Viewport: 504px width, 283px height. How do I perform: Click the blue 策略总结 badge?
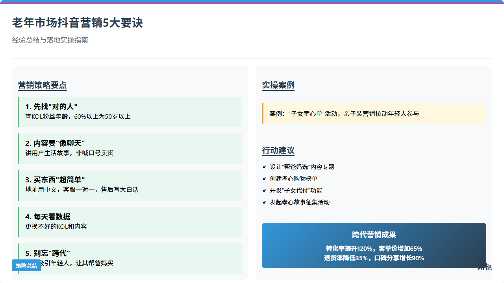26,265
